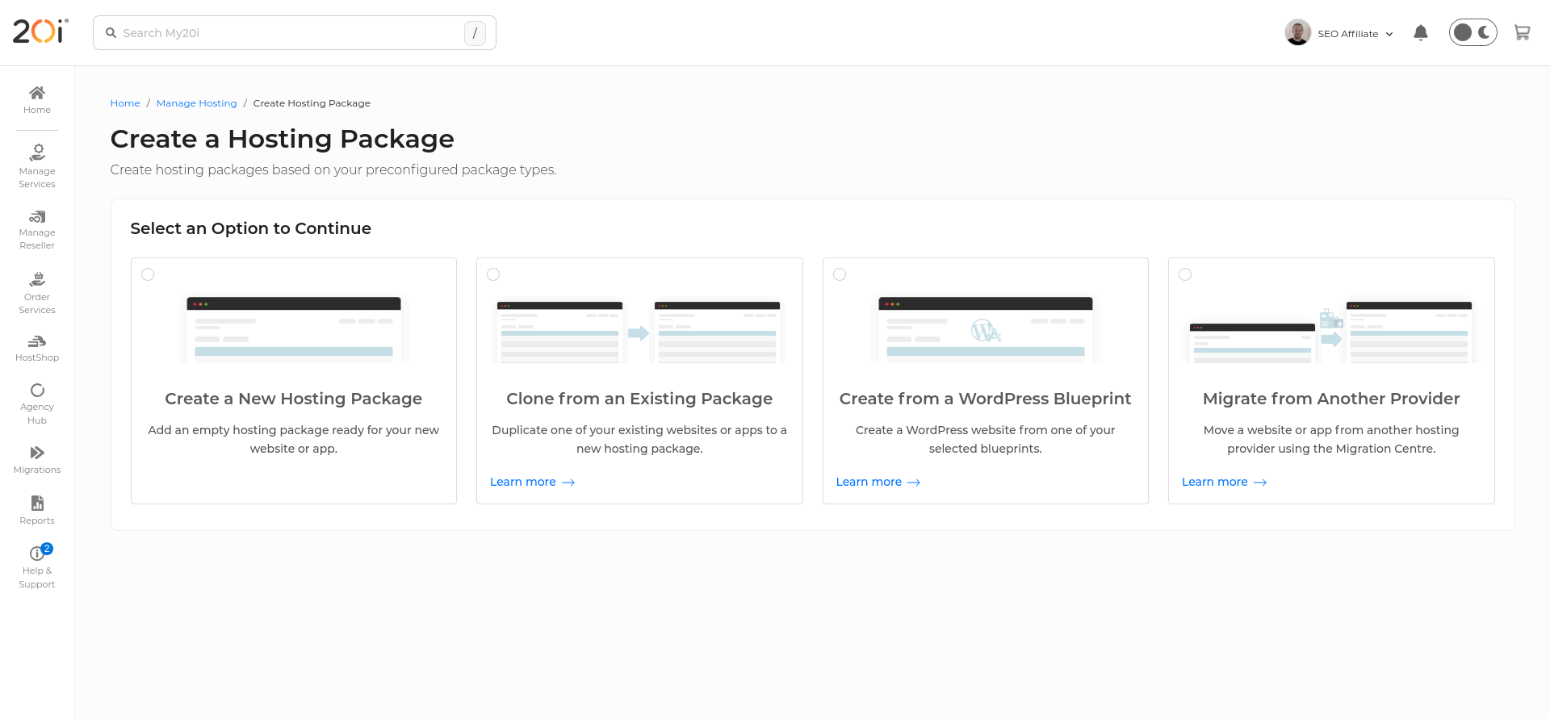1550x719 pixels.
Task: Open Migrations in sidebar
Action: 37,460
